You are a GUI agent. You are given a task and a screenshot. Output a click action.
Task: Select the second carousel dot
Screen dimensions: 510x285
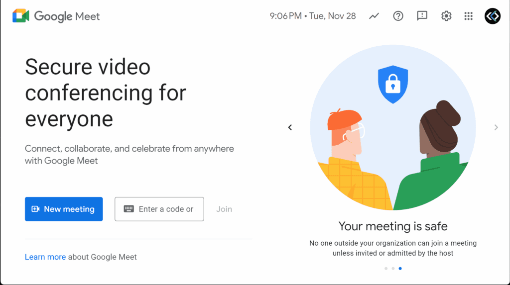(x=393, y=269)
